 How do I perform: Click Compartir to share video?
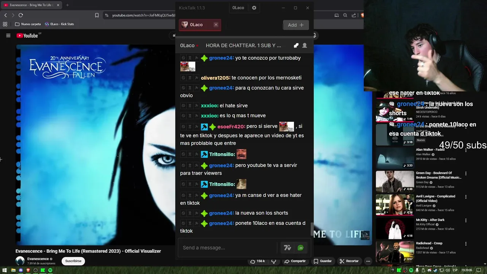pyautogui.click(x=295, y=261)
